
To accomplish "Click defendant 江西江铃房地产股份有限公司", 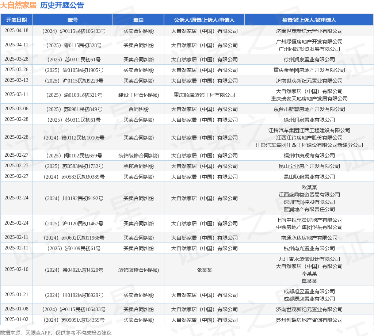I will pyautogui.click(x=309, y=138).
